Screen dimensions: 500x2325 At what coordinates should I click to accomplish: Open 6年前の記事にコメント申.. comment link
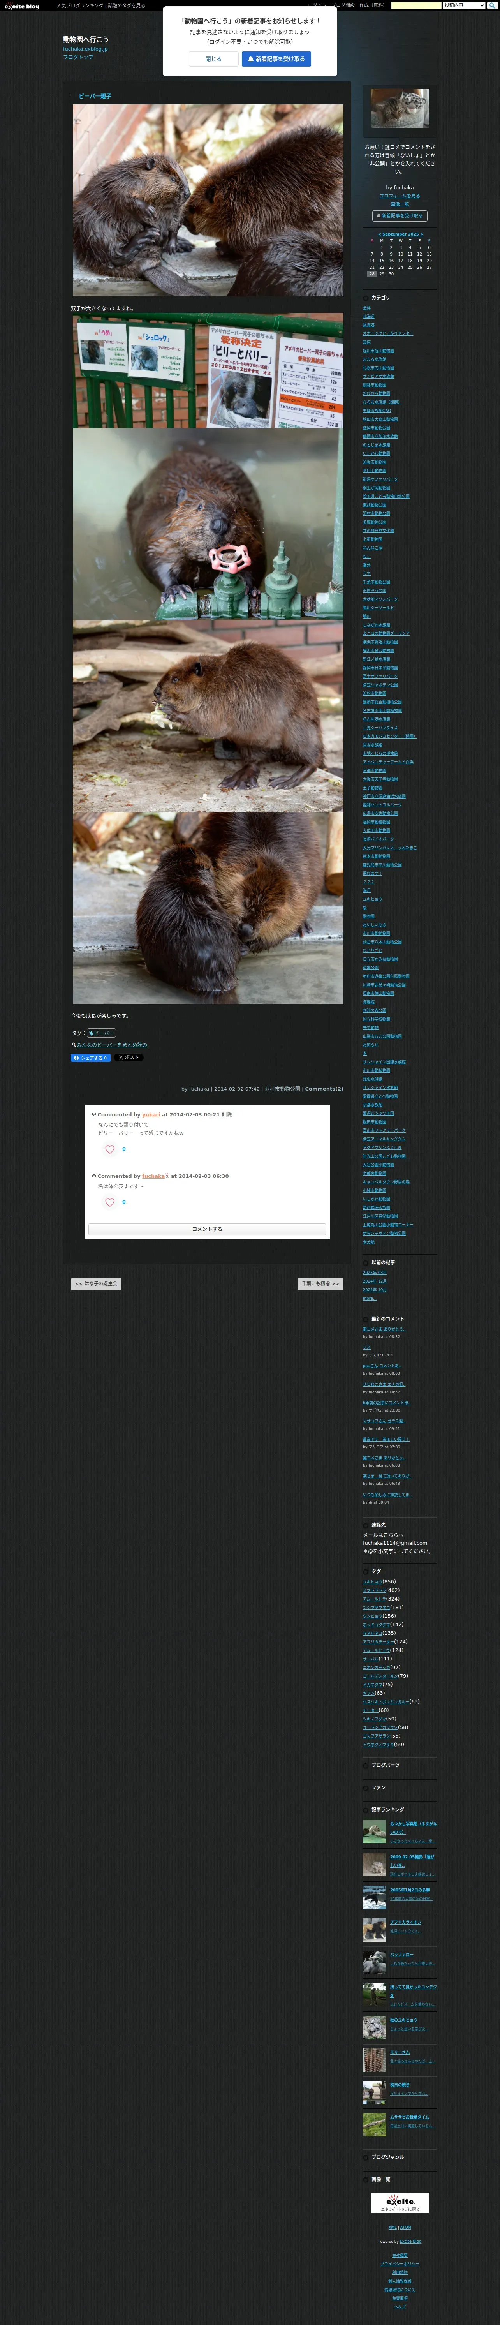(386, 1403)
